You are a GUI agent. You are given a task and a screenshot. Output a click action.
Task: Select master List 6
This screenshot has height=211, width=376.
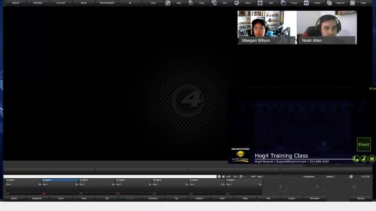point(207,187)
